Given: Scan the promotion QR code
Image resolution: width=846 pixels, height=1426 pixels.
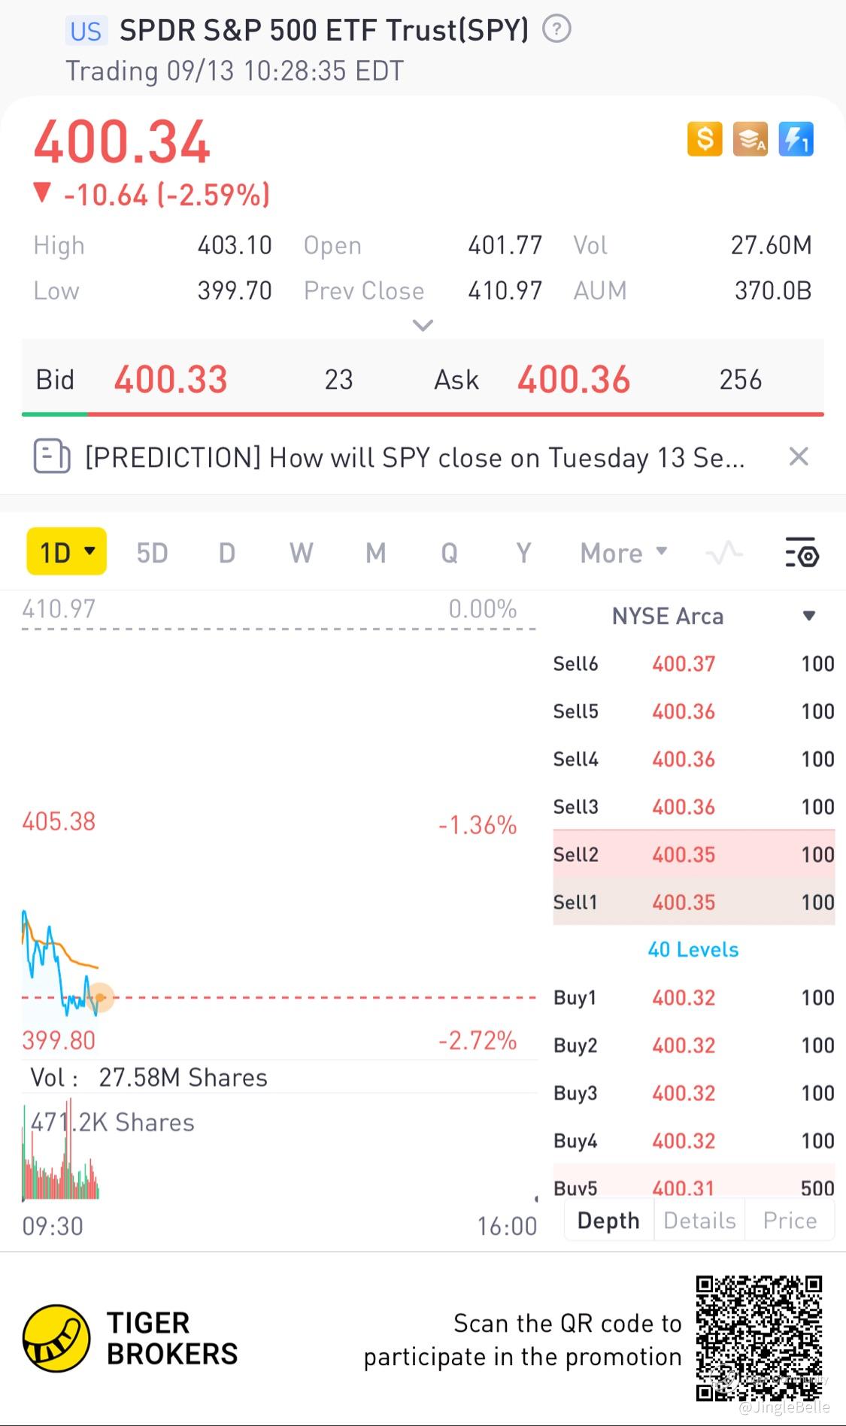Looking at the screenshot, I should pos(759,1337).
